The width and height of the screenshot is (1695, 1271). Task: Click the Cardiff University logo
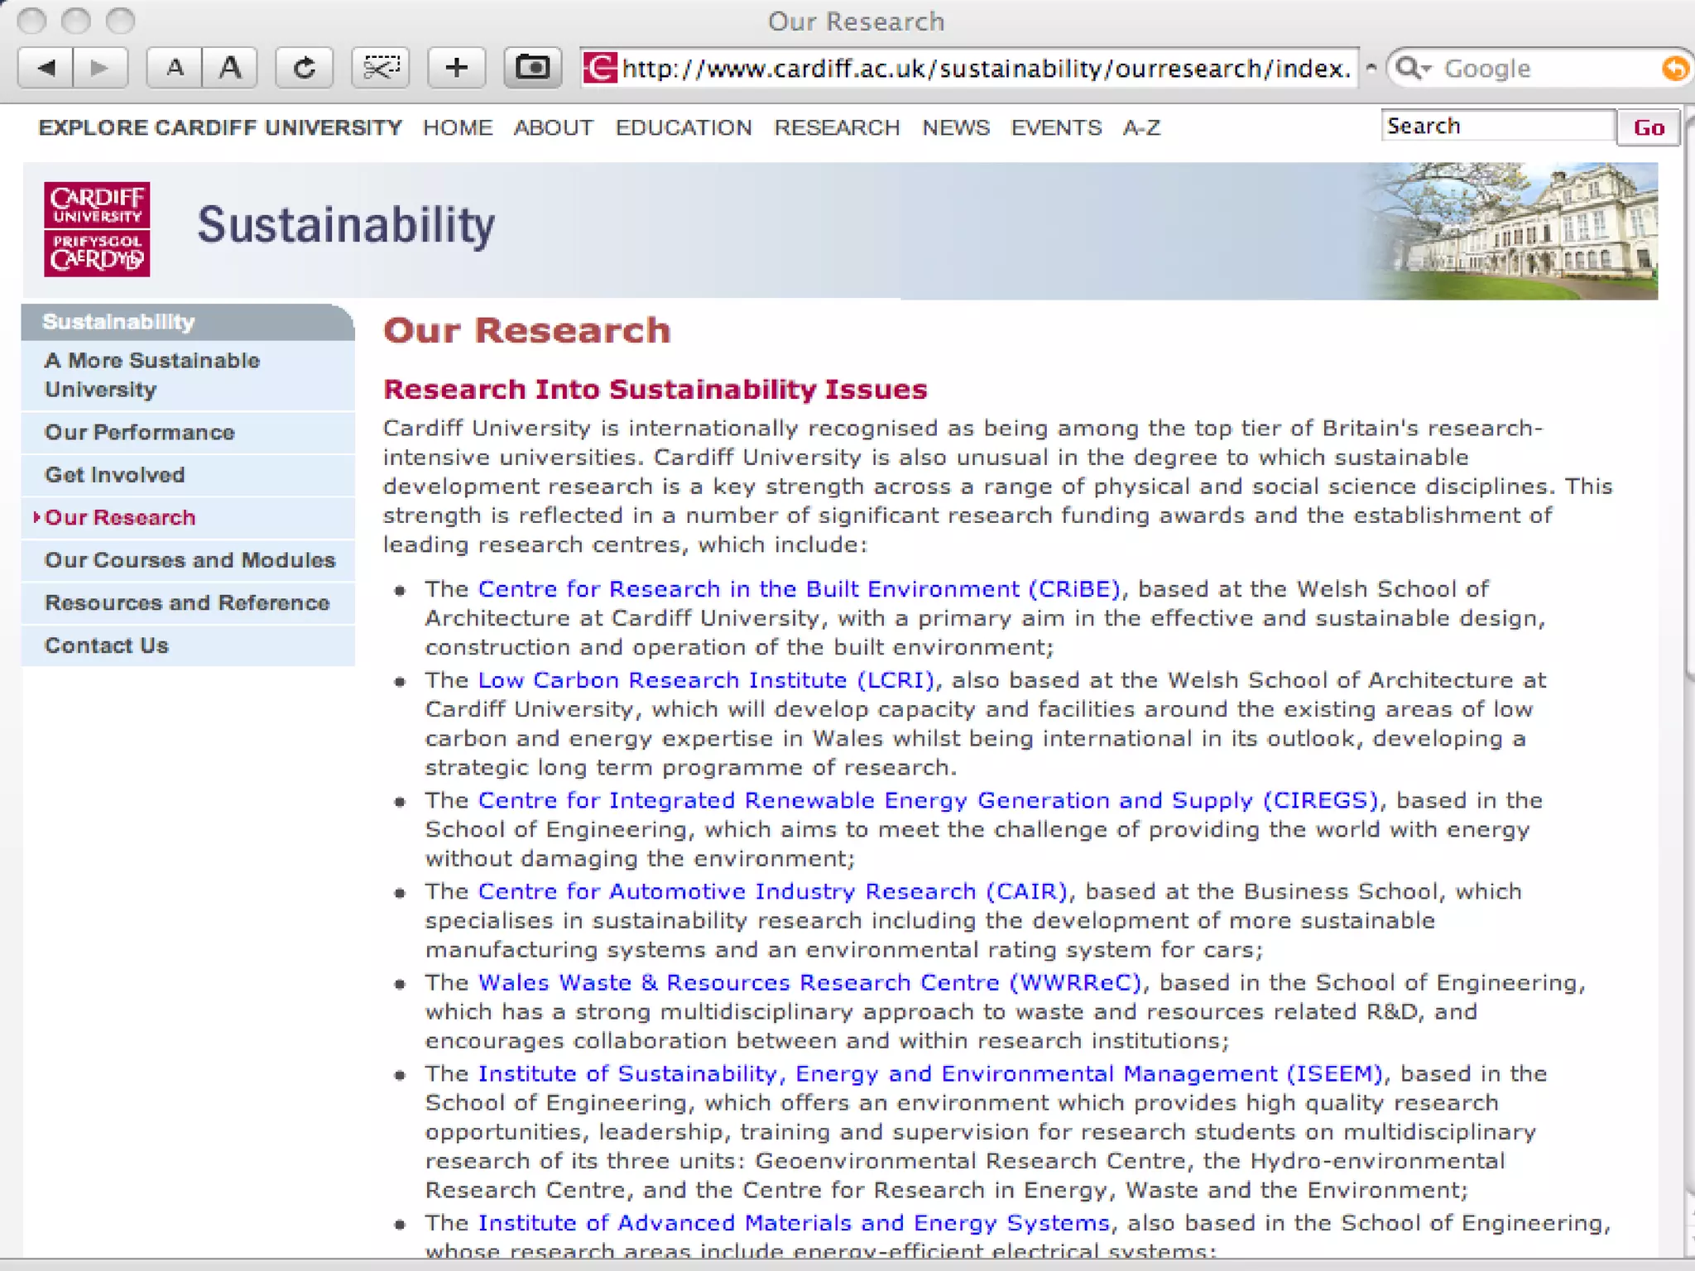tap(97, 229)
